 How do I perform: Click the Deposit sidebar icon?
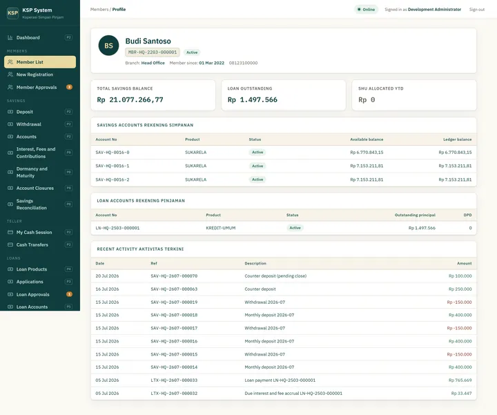tap(10, 112)
